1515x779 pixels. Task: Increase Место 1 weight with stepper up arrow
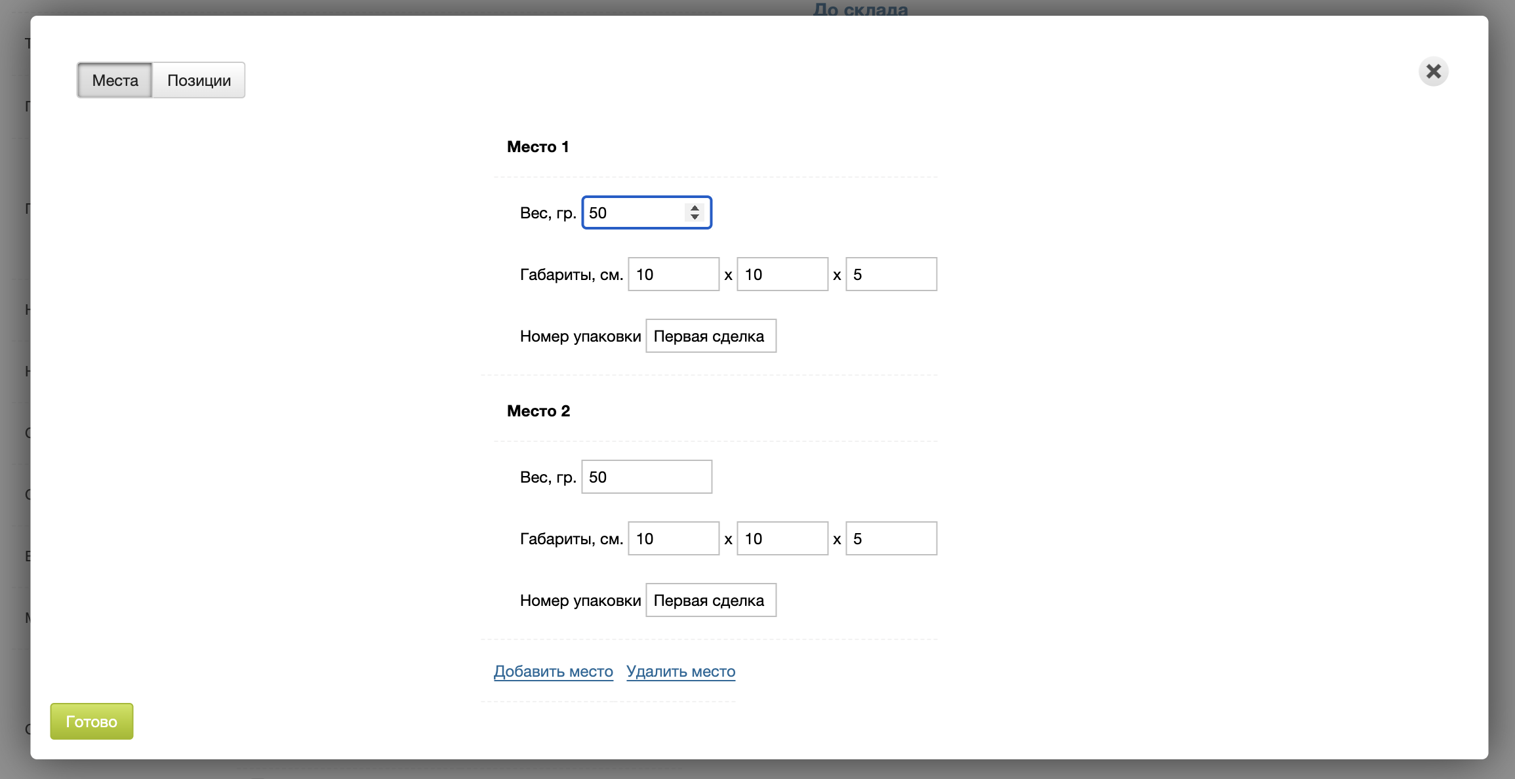[695, 208]
